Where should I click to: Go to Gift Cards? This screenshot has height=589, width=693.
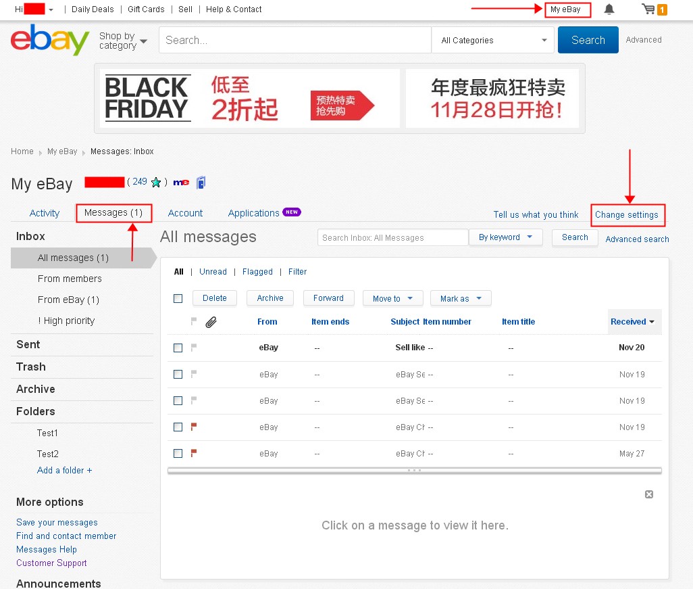tap(146, 9)
